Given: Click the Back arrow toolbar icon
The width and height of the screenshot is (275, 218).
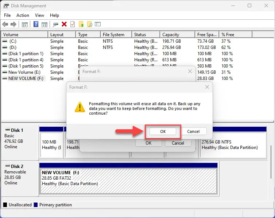Looking at the screenshot, I should click(x=5, y=24).
